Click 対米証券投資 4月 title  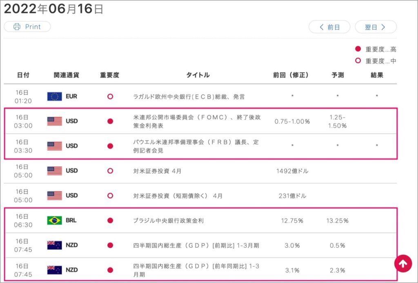[x=157, y=171]
